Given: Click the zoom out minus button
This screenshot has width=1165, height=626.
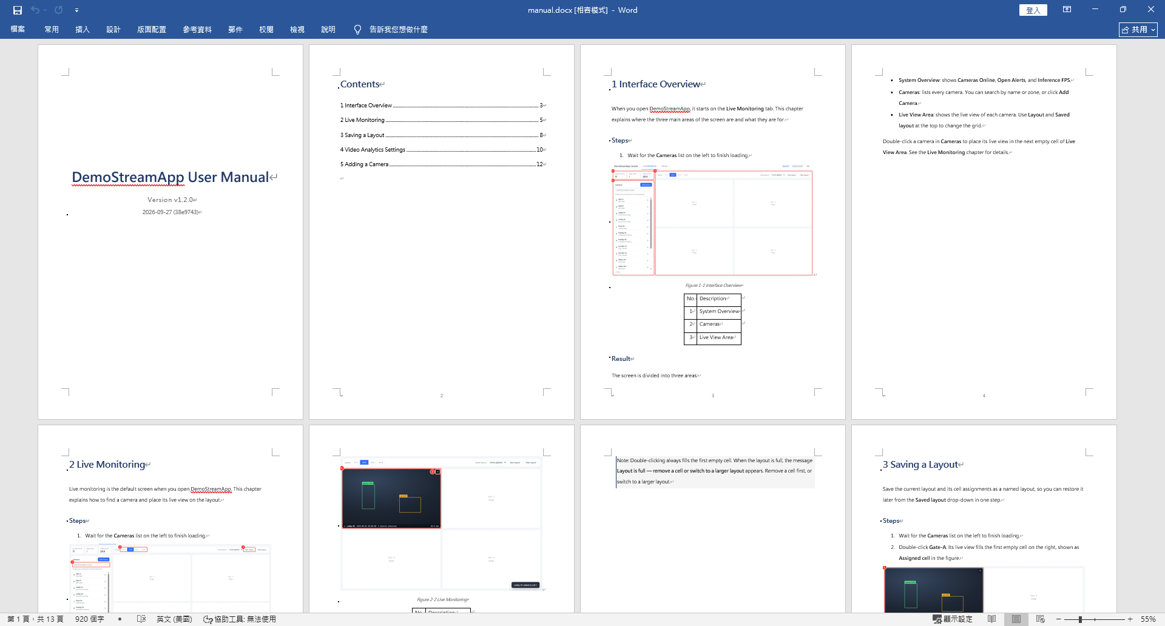Looking at the screenshot, I should pyautogui.click(x=1059, y=619).
